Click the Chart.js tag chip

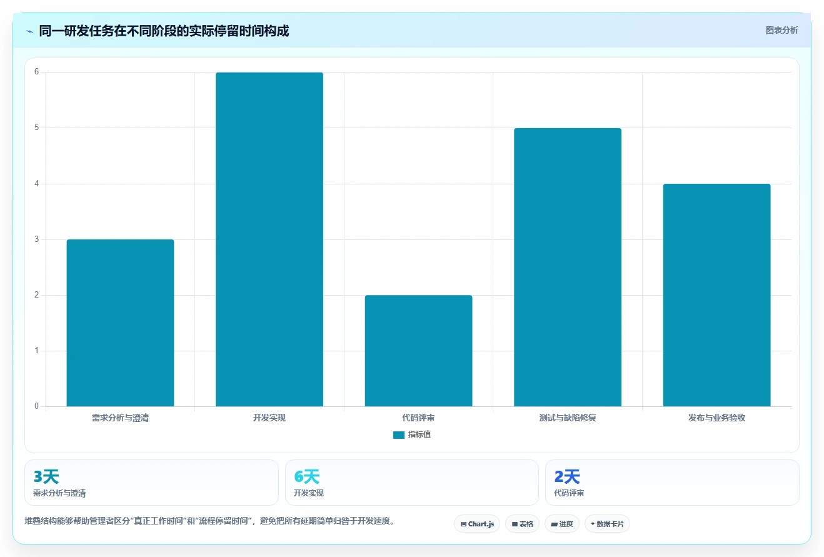[477, 524]
